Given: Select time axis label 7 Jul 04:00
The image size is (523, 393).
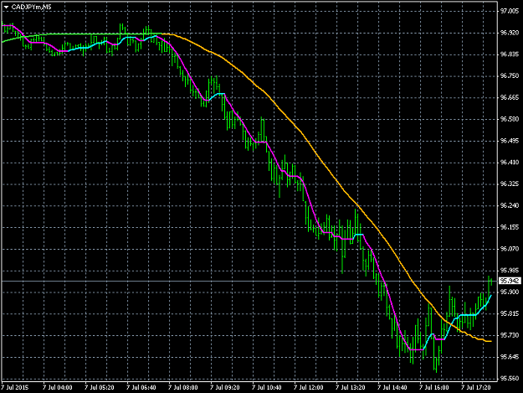Looking at the screenshot, I should (x=58, y=388).
